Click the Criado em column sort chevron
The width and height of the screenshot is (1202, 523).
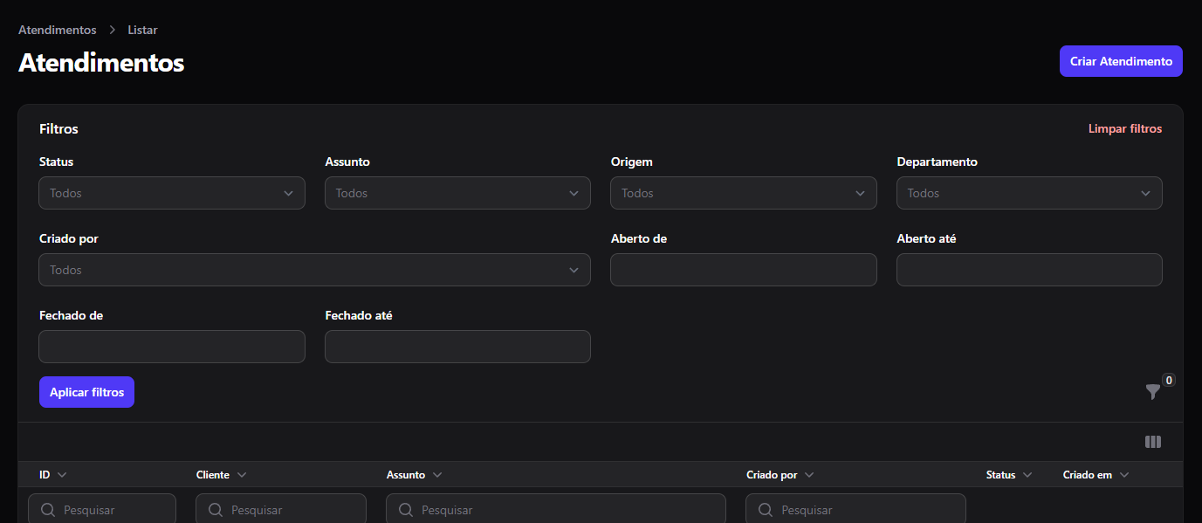click(1124, 475)
